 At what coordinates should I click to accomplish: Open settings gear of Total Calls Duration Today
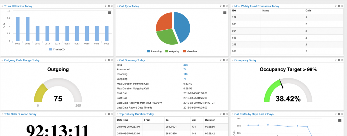coord(109,114)
